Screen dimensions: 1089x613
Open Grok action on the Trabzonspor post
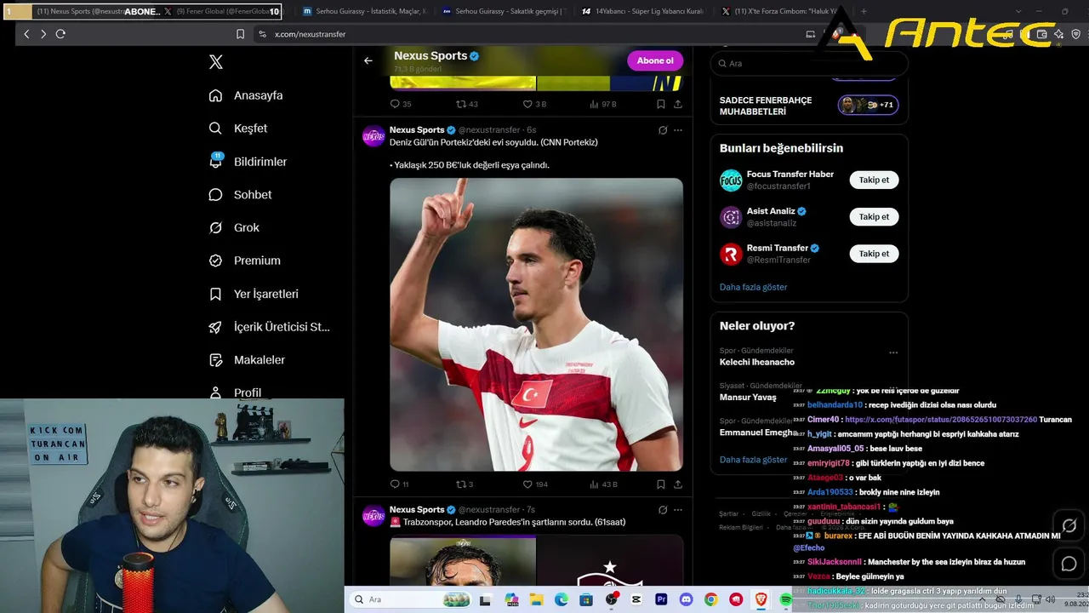pyautogui.click(x=663, y=510)
